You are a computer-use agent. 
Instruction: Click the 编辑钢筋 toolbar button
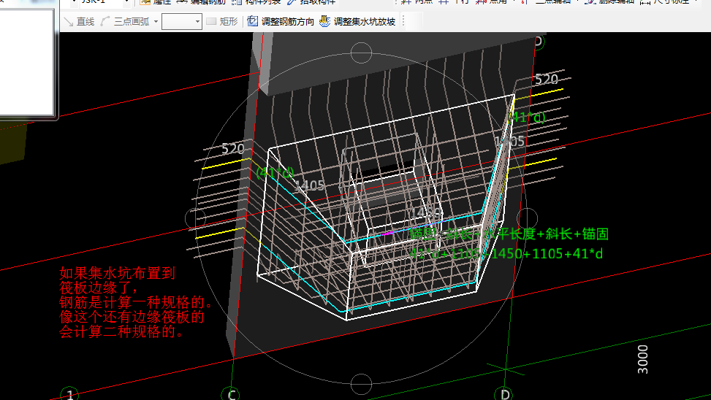202,1
